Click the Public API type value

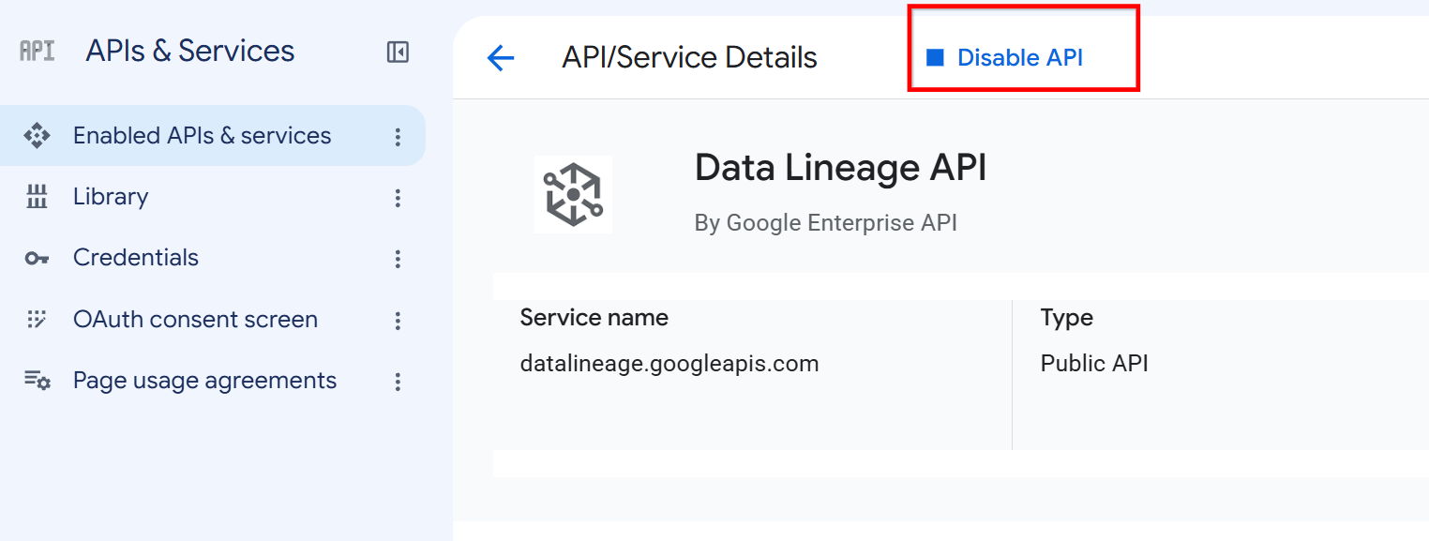(x=1094, y=363)
